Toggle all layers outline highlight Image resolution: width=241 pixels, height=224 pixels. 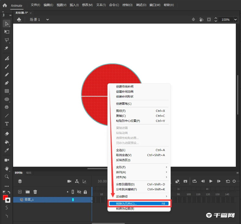pos(73,192)
